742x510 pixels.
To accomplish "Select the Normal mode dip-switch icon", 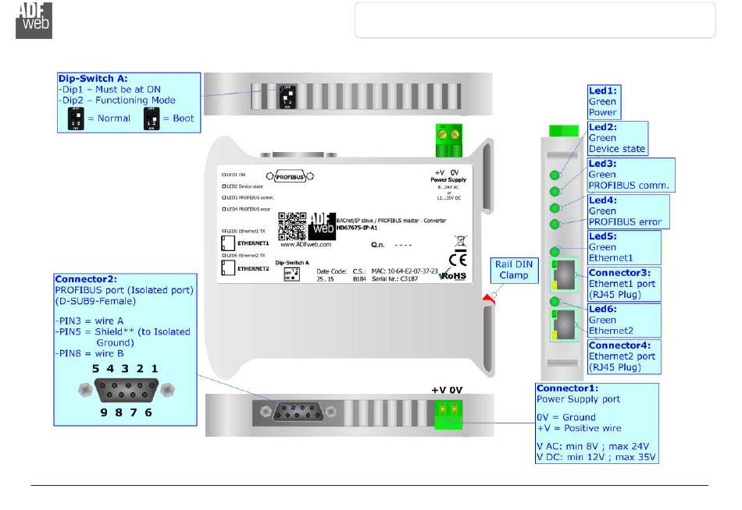I will (x=76, y=119).
